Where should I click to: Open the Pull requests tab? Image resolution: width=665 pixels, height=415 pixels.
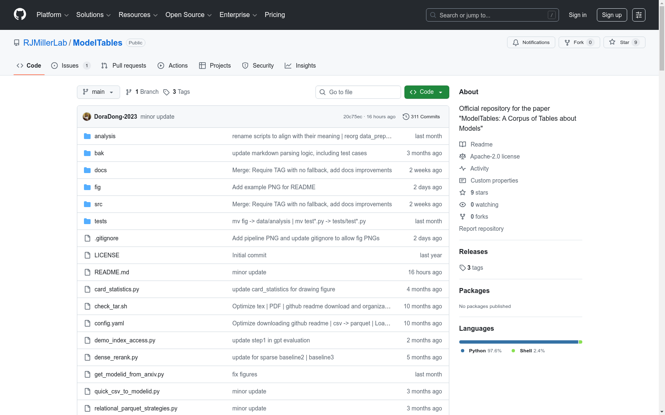point(124,66)
